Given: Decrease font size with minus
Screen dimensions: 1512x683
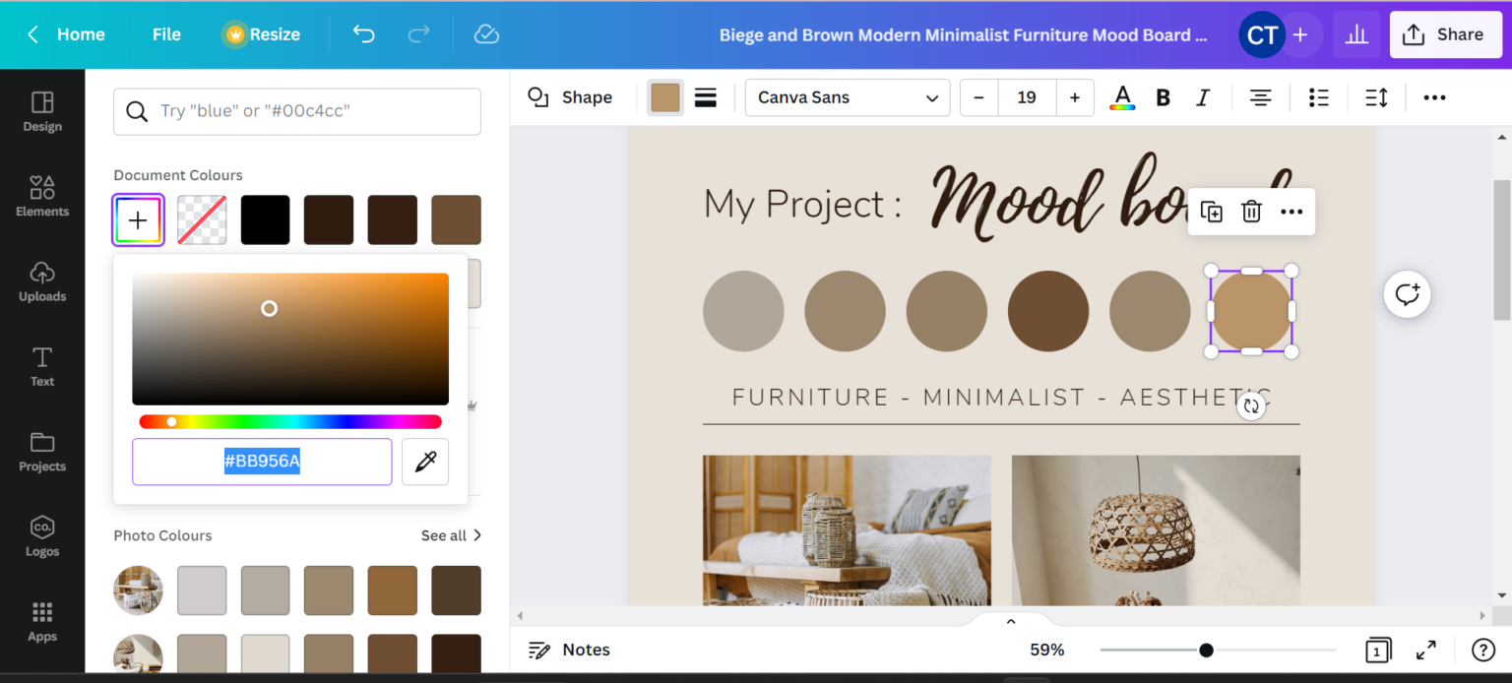Looking at the screenshot, I should 978,97.
